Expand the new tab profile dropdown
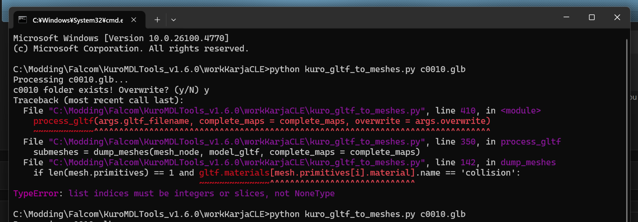 (x=173, y=20)
